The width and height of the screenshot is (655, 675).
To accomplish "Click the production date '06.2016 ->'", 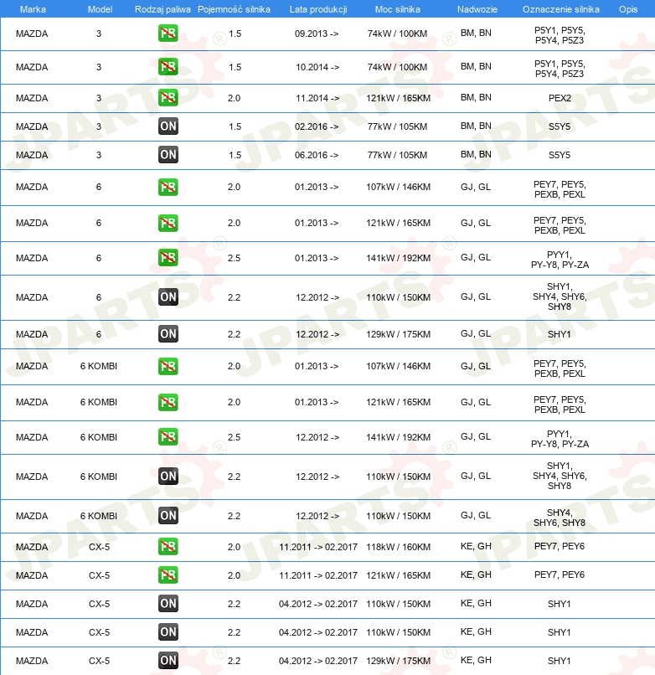I will coord(317,155).
